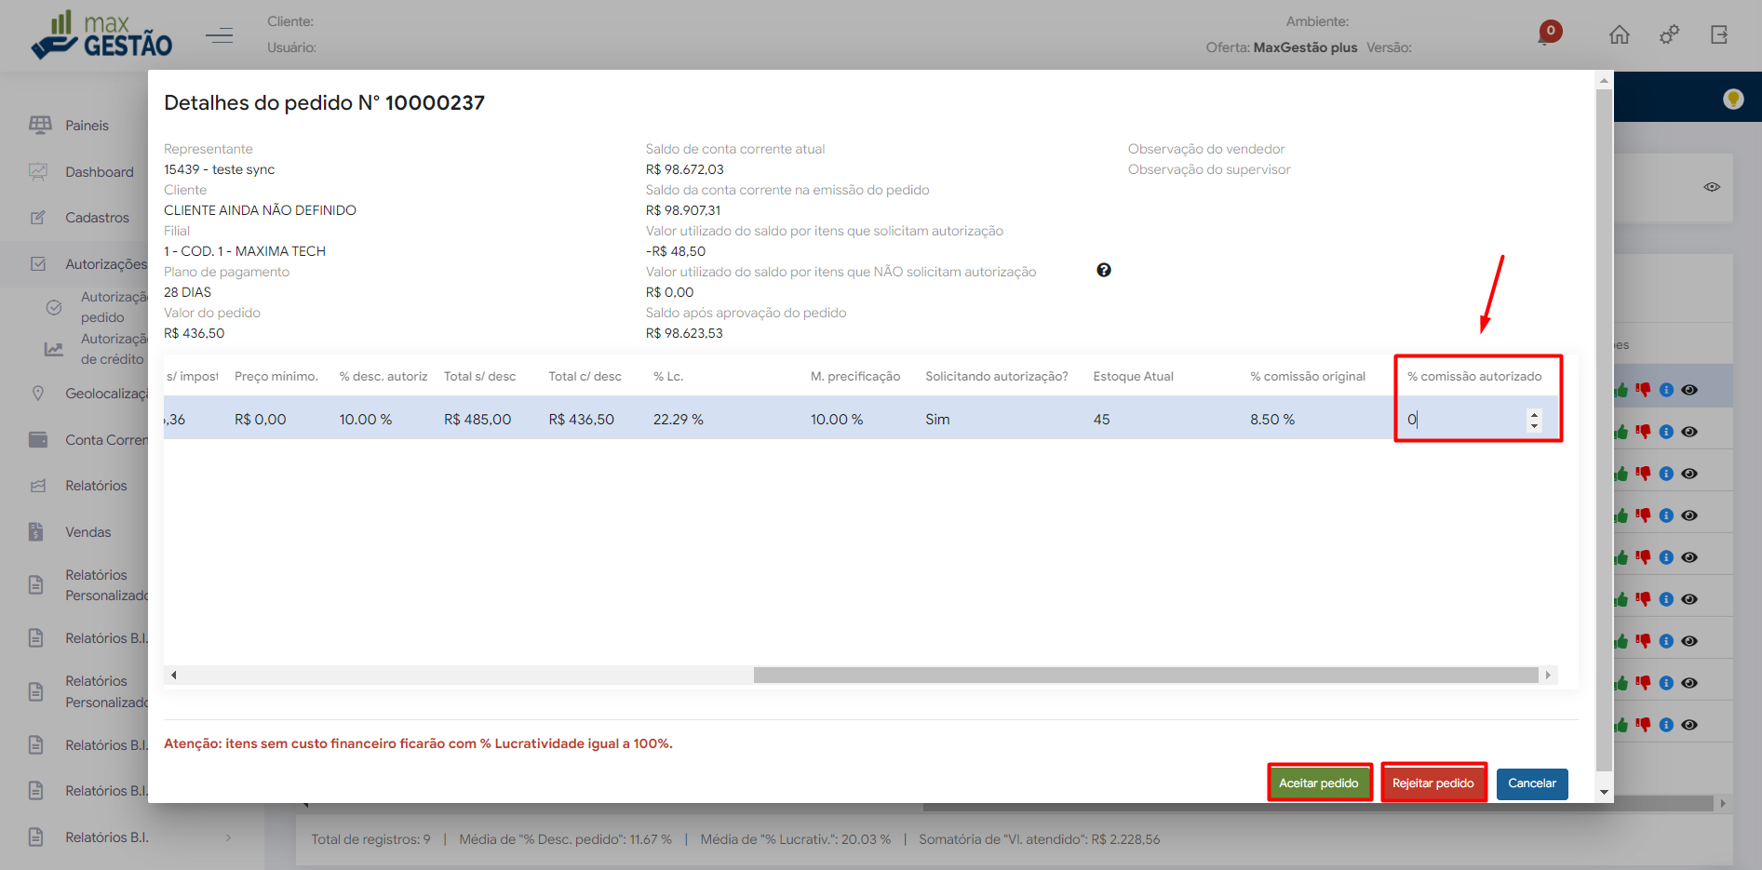Click the Sim cell in the row
Screen dimensions: 1762x870
pyautogui.click(x=937, y=420)
